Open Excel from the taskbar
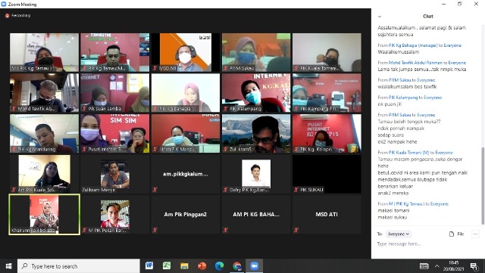This screenshot has width=485, height=273. point(167,266)
